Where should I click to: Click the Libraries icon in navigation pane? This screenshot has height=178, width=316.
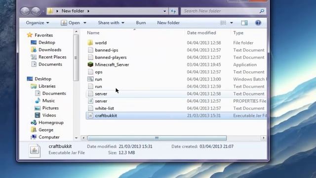[34, 86]
